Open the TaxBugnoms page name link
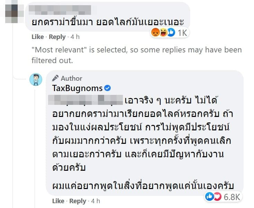The image size is (254, 208). (76, 88)
